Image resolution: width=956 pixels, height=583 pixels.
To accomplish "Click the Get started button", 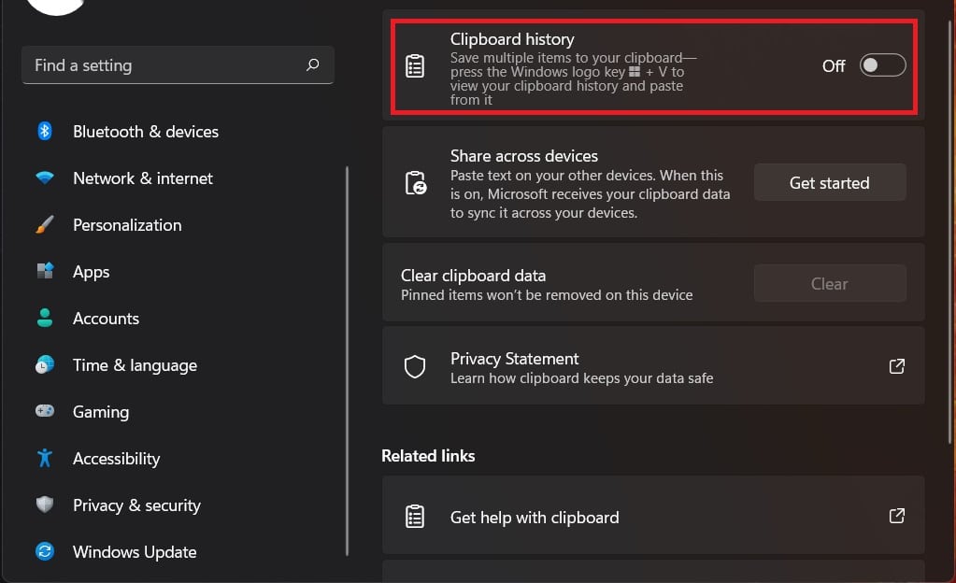I will 830,182.
